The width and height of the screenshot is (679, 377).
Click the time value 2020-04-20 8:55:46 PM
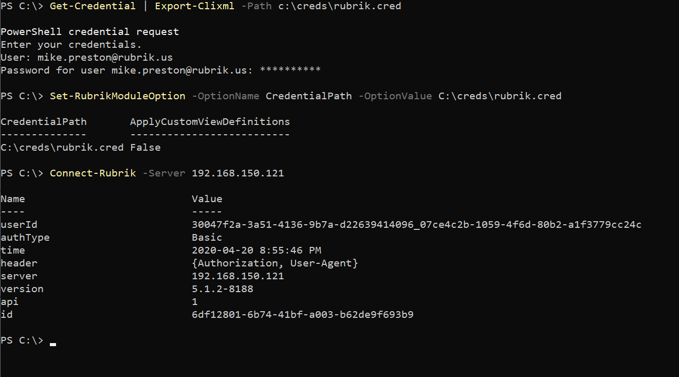pyautogui.click(x=256, y=250)
